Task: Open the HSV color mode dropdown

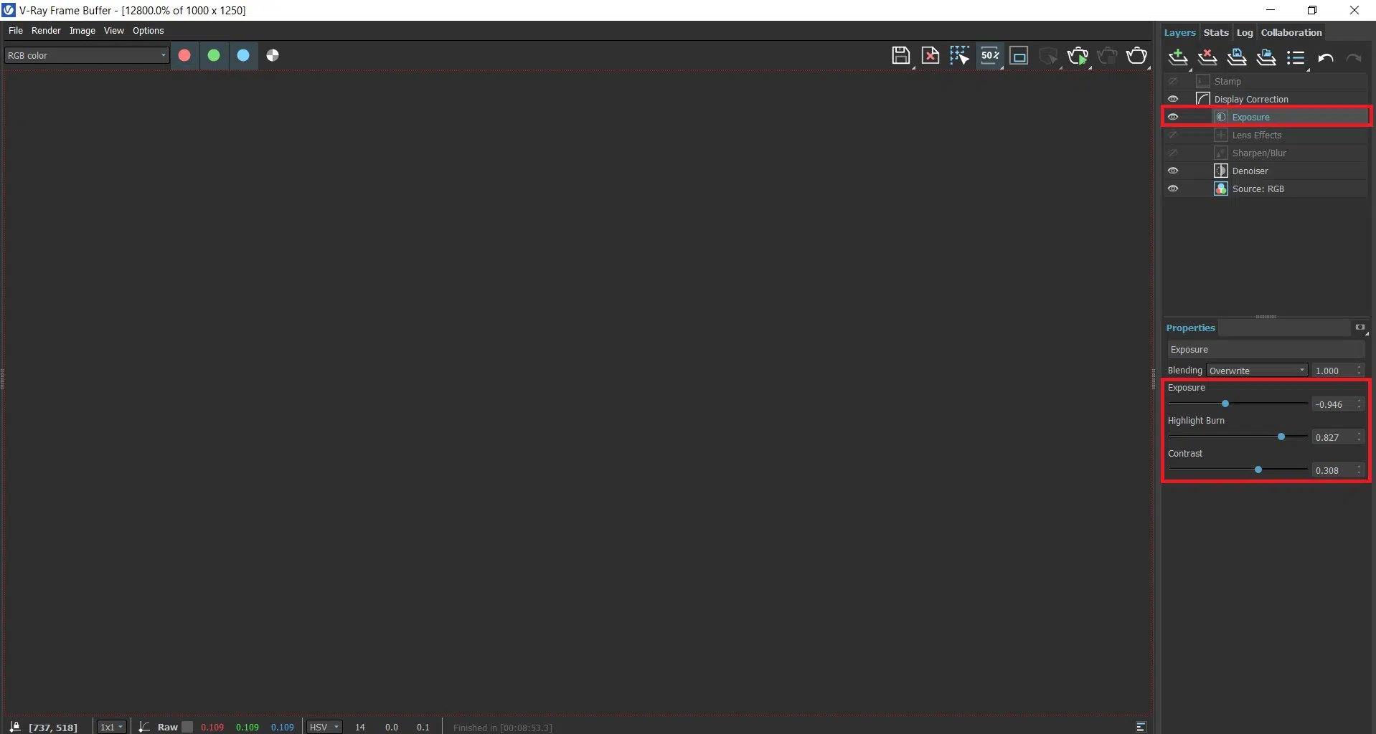Action: (324, 727)
